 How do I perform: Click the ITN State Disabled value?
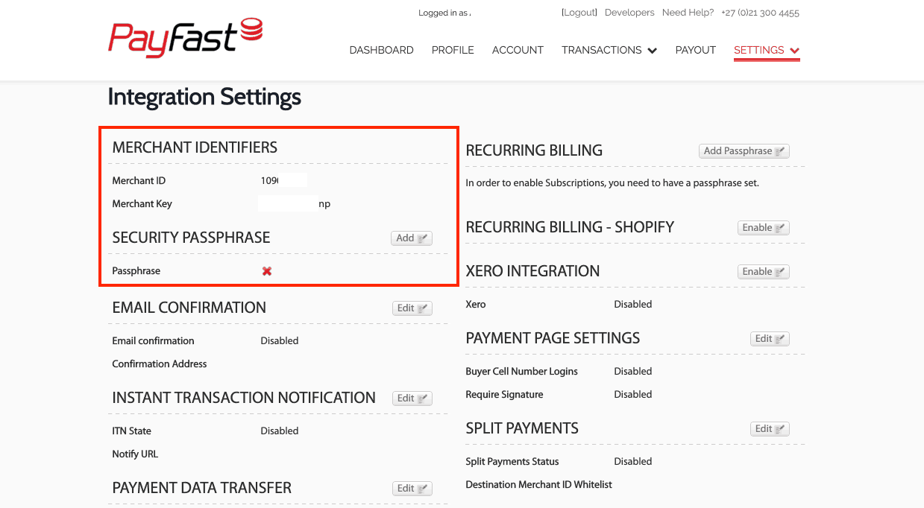point(280,431)
